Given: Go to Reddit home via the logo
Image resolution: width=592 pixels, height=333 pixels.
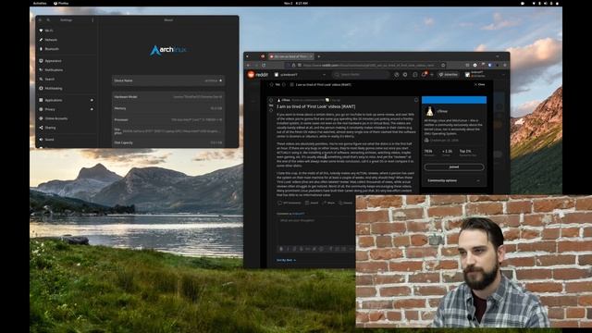Looking at the screenshot, I should (x=258, y=75).
